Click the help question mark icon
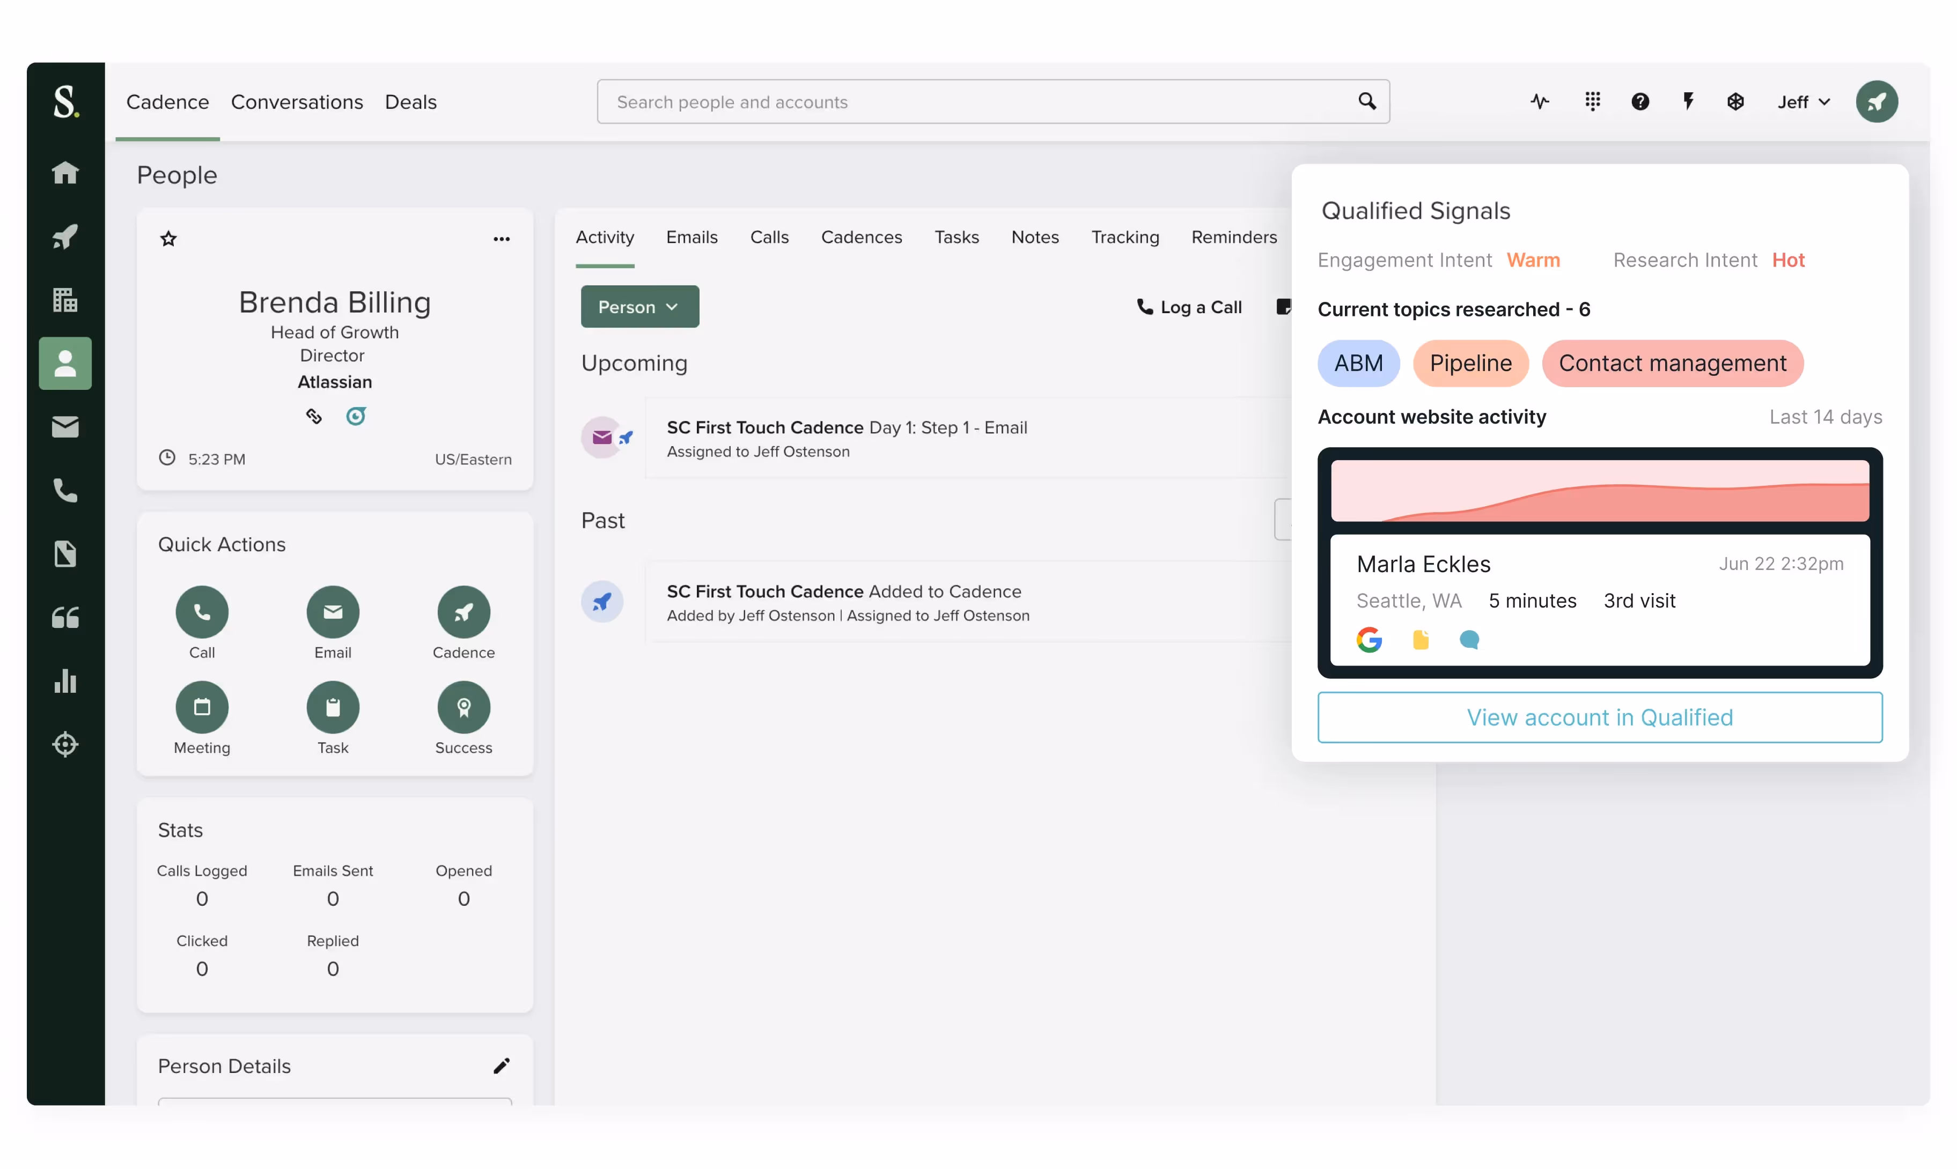 pyautogui.click(x=1639, y=102)
